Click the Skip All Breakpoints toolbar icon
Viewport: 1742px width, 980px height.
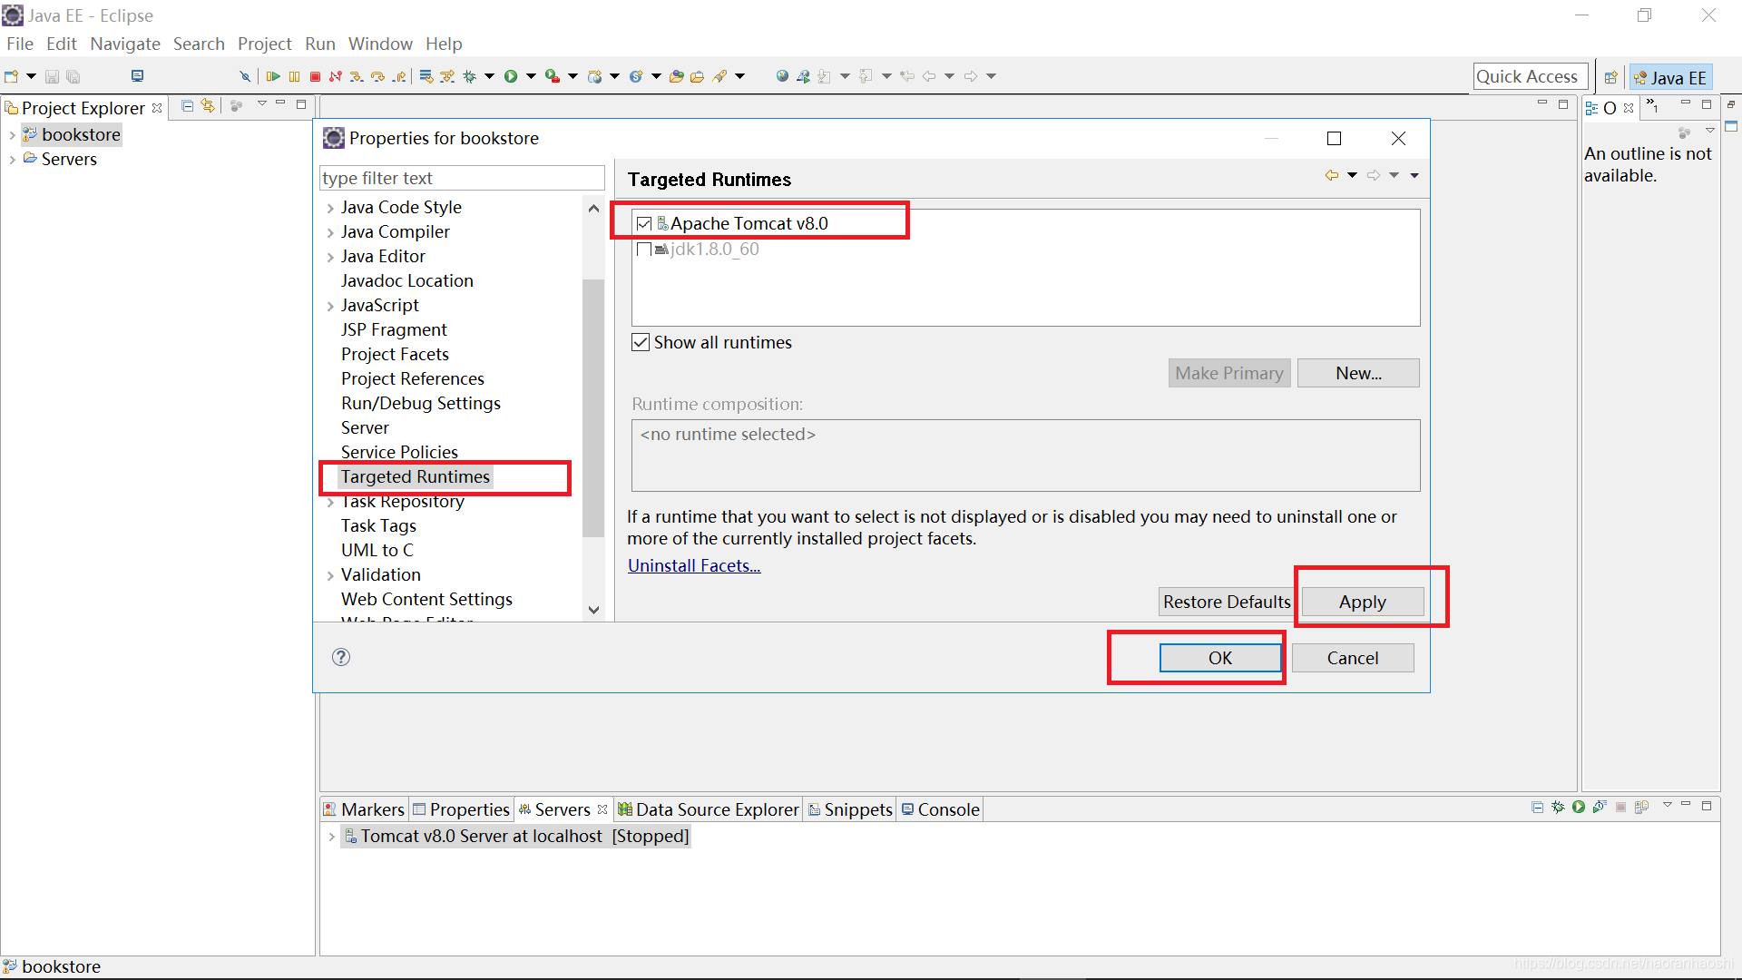click(244, 76)
